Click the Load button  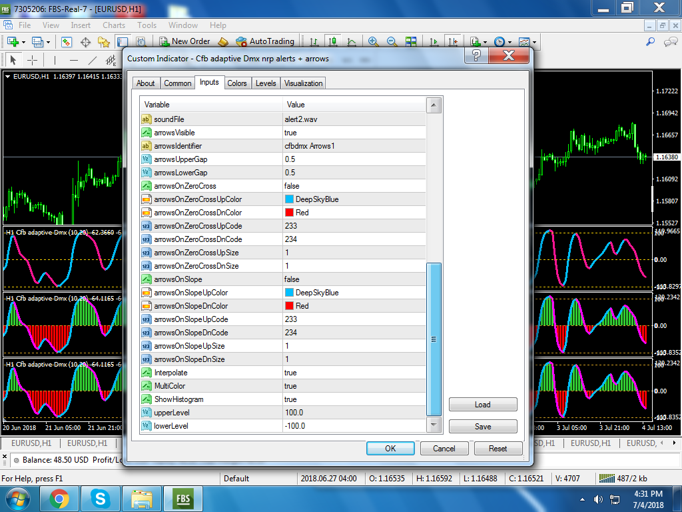click(483, 405)
